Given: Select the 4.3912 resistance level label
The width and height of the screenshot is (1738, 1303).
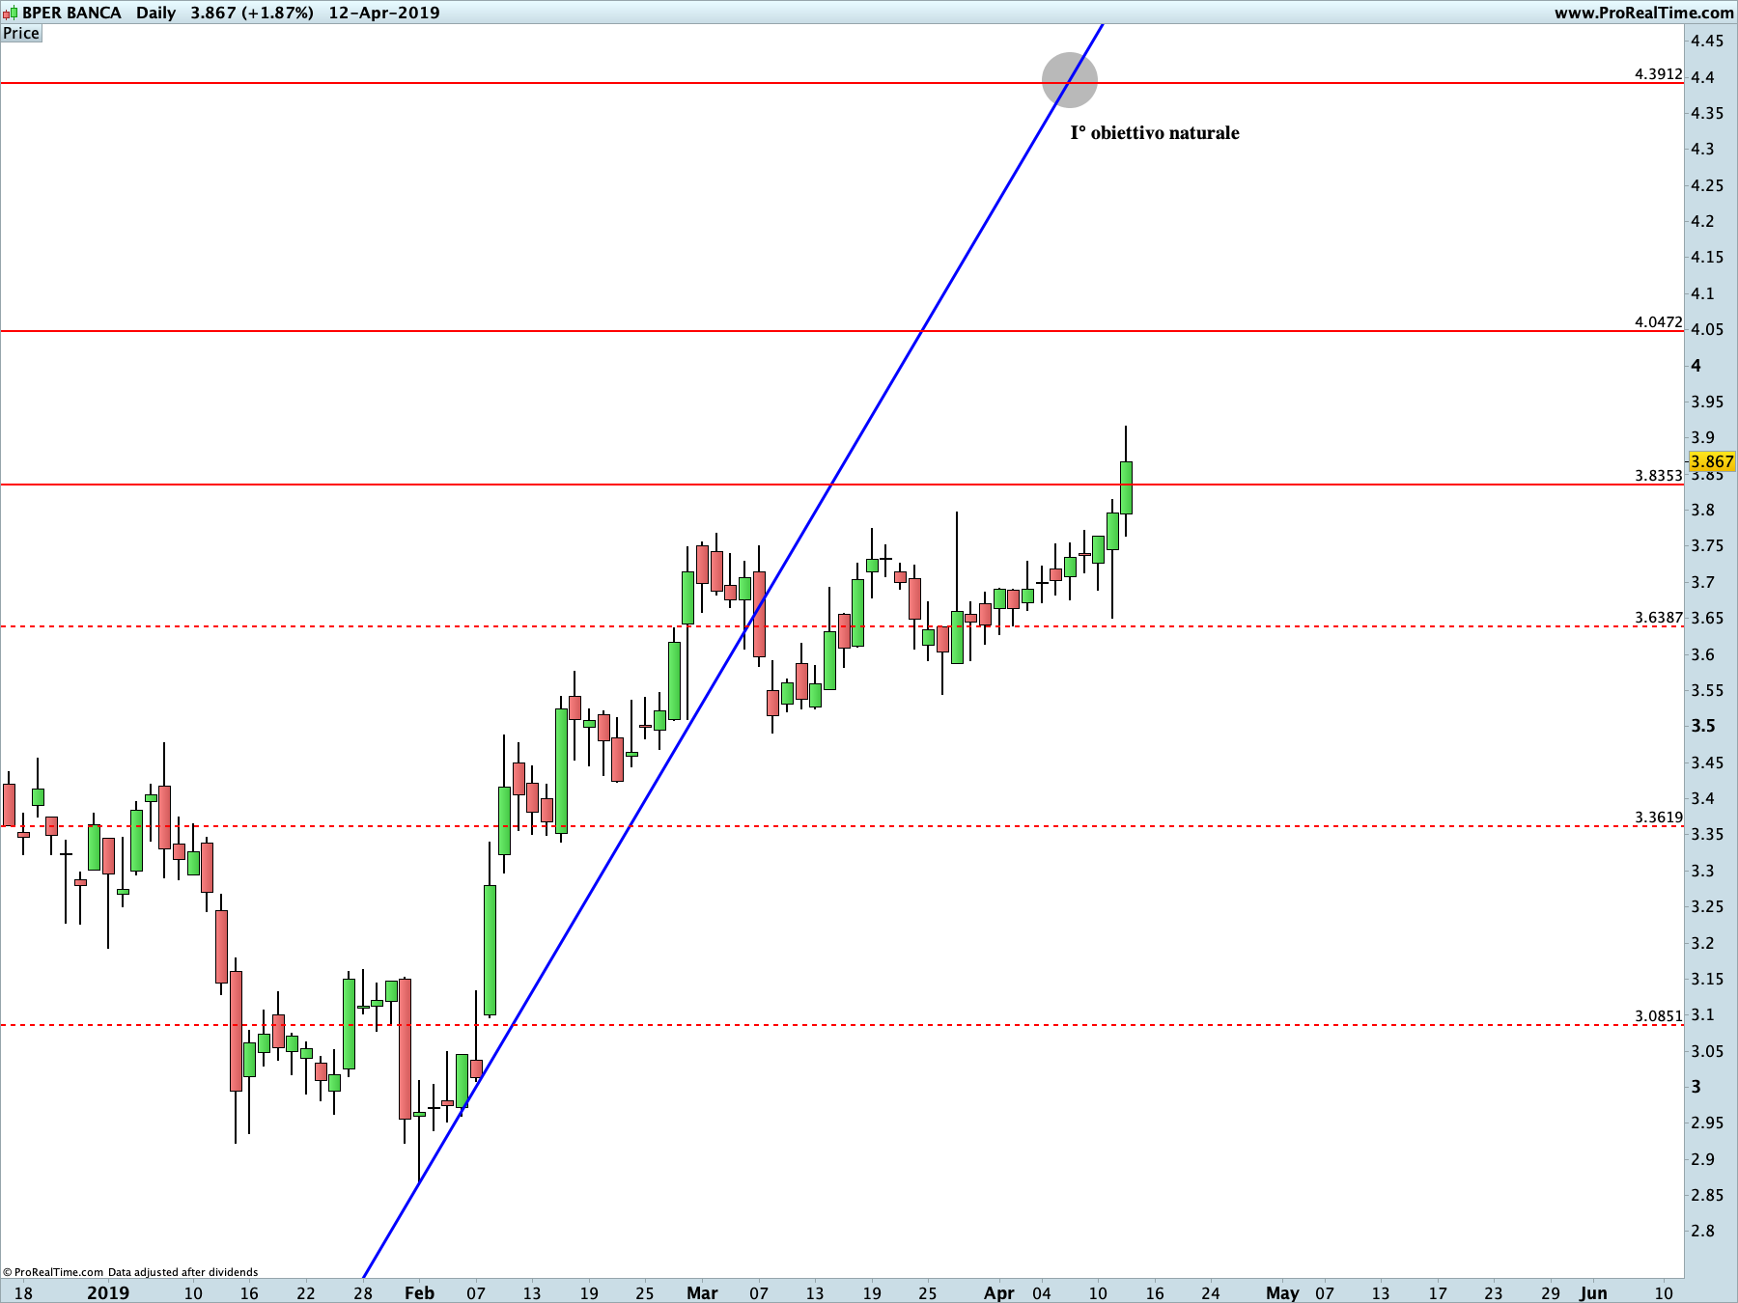Looking at the screenshot, I should (x=1658, y=73).
